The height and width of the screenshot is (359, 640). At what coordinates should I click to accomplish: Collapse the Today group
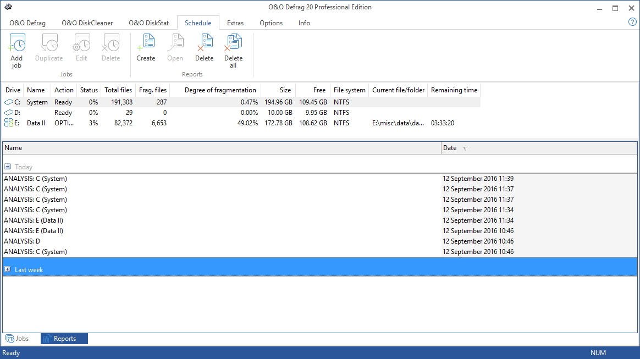[x=8, y=167]
